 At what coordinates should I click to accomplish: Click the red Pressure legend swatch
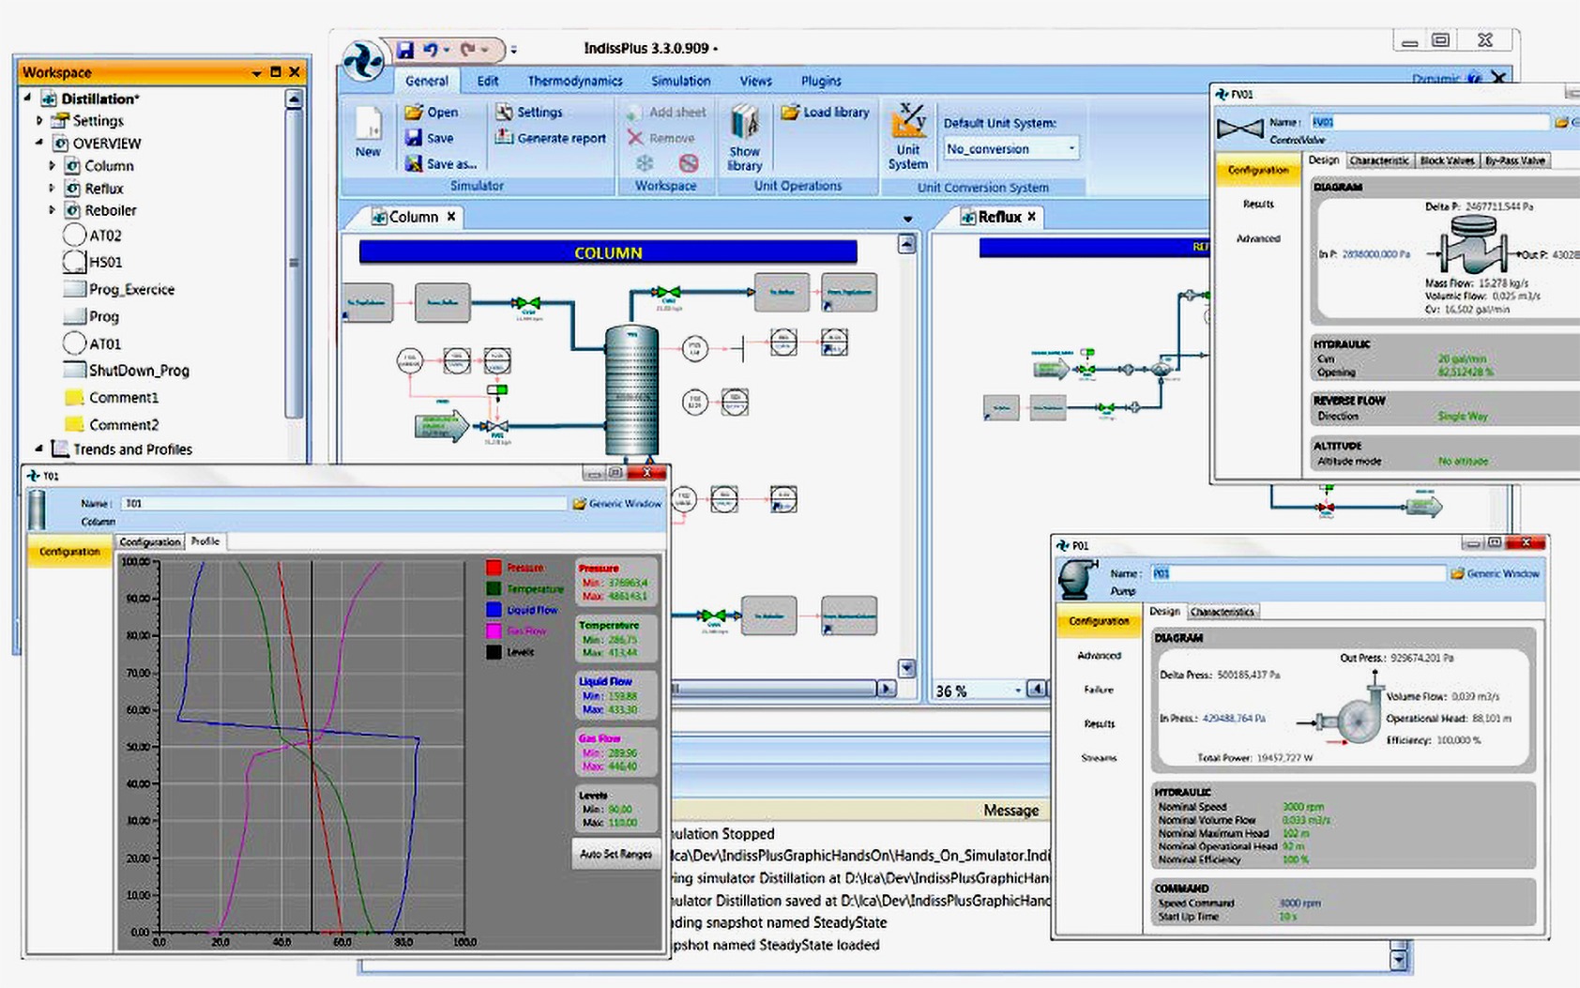[x=494, y=568]
